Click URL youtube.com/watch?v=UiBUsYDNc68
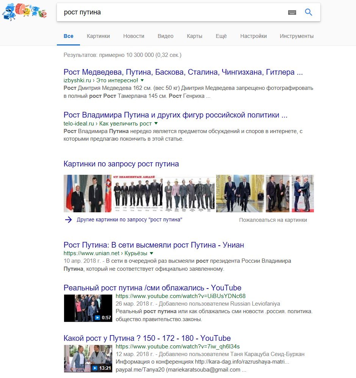This screenshot has height=378, width=356. pos(180,296)
